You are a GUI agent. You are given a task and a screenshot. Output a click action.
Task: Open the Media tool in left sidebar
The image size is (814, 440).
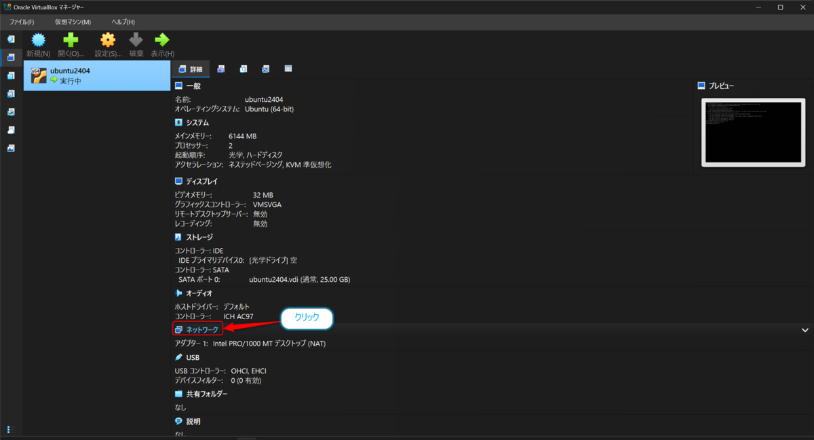11,94
